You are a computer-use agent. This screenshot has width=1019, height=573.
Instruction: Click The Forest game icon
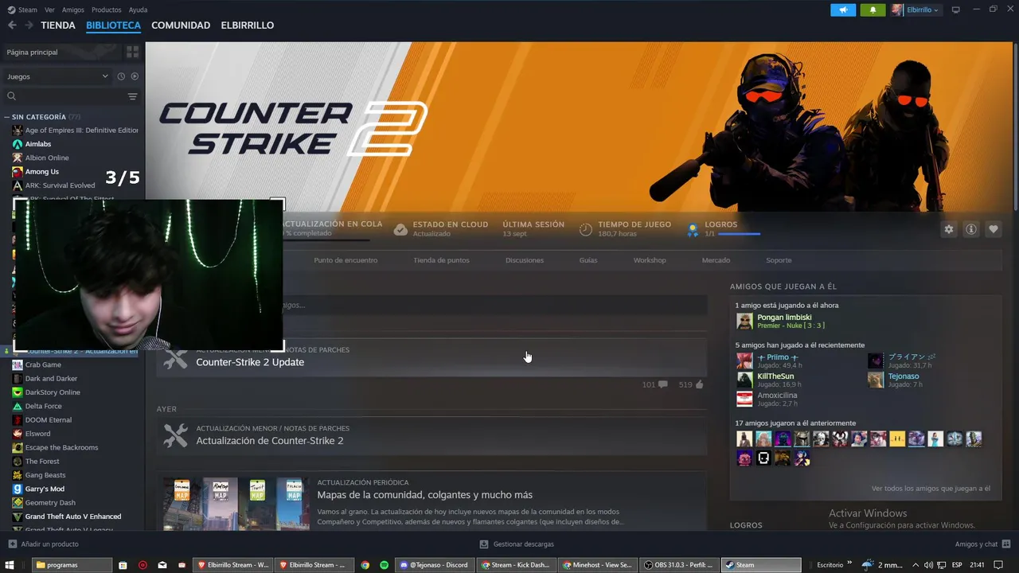coord(18,462)
